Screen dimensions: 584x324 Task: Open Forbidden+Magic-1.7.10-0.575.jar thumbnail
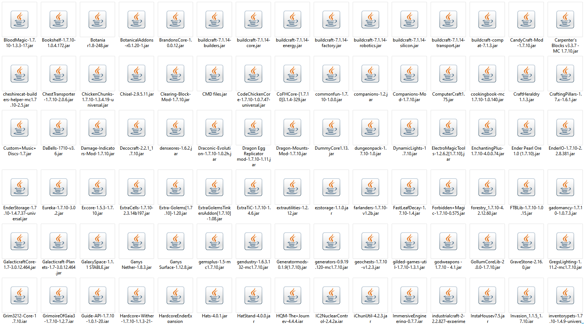(448, 187)
